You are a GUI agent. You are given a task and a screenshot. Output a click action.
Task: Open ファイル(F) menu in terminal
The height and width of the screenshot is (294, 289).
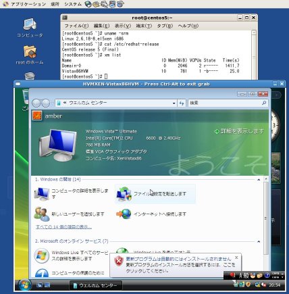tap(76, 26)
